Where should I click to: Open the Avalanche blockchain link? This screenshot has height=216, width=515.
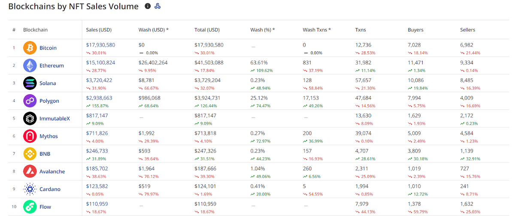tap(52, 172)
